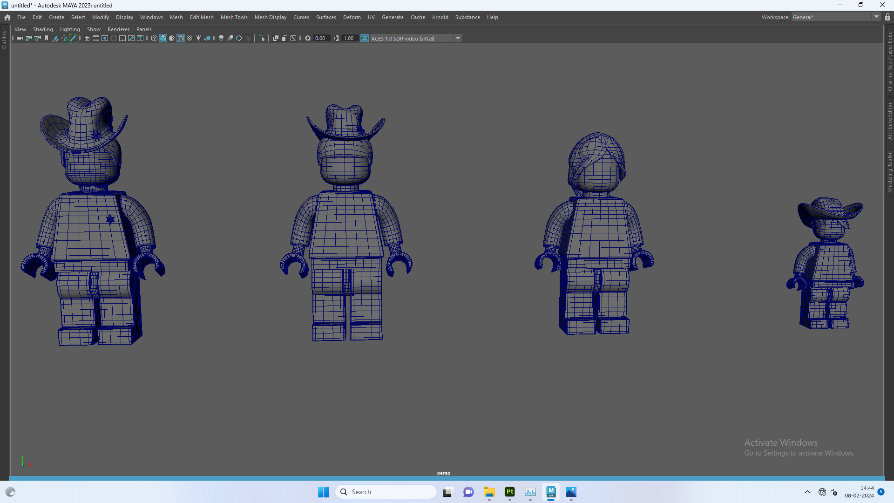Open panel Shading menu
Screen dimensions: 894x503
[x=43, y=29]
